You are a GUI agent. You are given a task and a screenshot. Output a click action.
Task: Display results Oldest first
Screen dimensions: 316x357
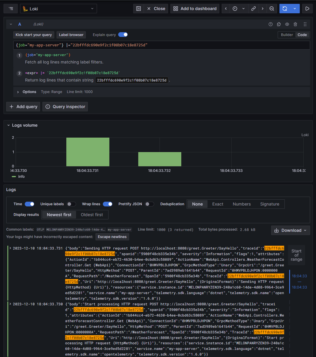click(x=92, y=215)
